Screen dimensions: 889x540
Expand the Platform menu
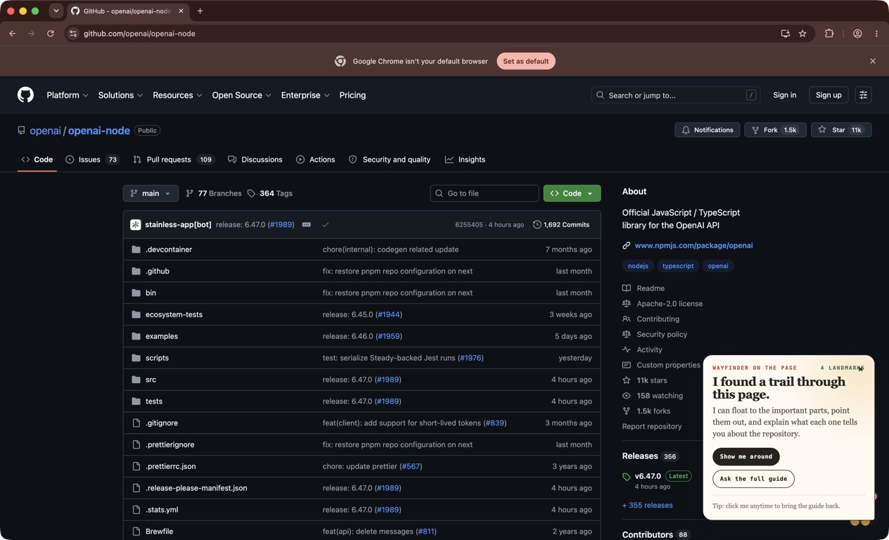click(68, 95)
